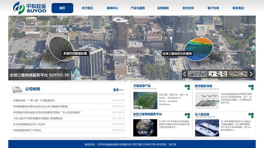Click the SUYOO company logo
264x148 pixels.
click(30, 8)
